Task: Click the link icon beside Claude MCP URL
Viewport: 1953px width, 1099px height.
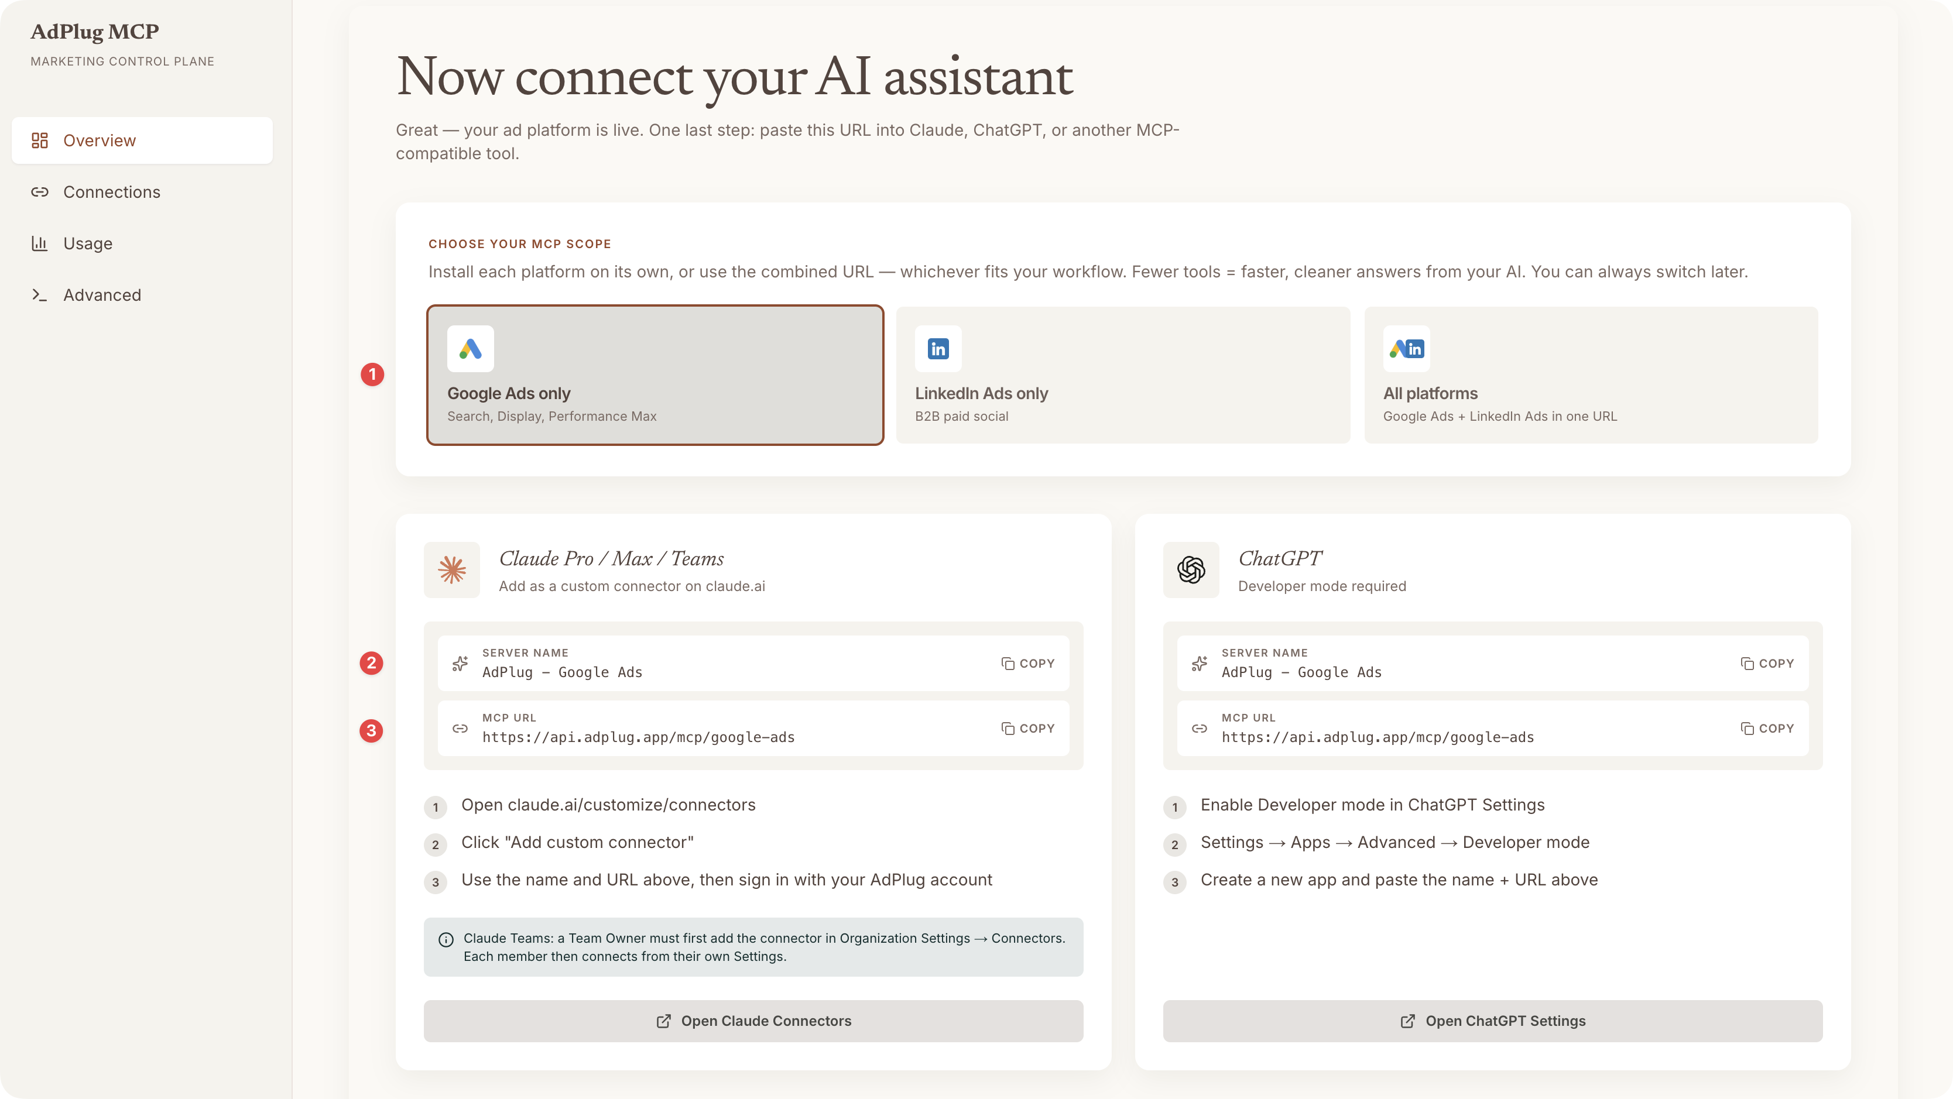Action: coord(460,729)
